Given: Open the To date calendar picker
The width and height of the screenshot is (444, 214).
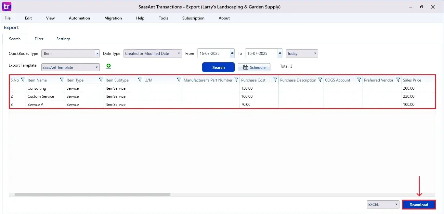Looking at the screenshot, I should click(280, 53).
